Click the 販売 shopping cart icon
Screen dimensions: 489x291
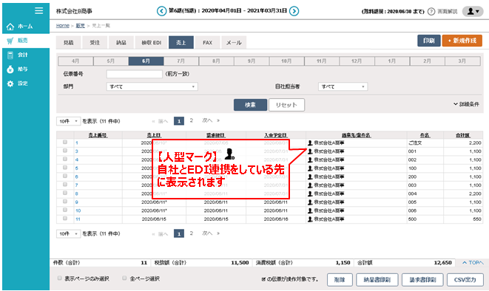point(10,41)
